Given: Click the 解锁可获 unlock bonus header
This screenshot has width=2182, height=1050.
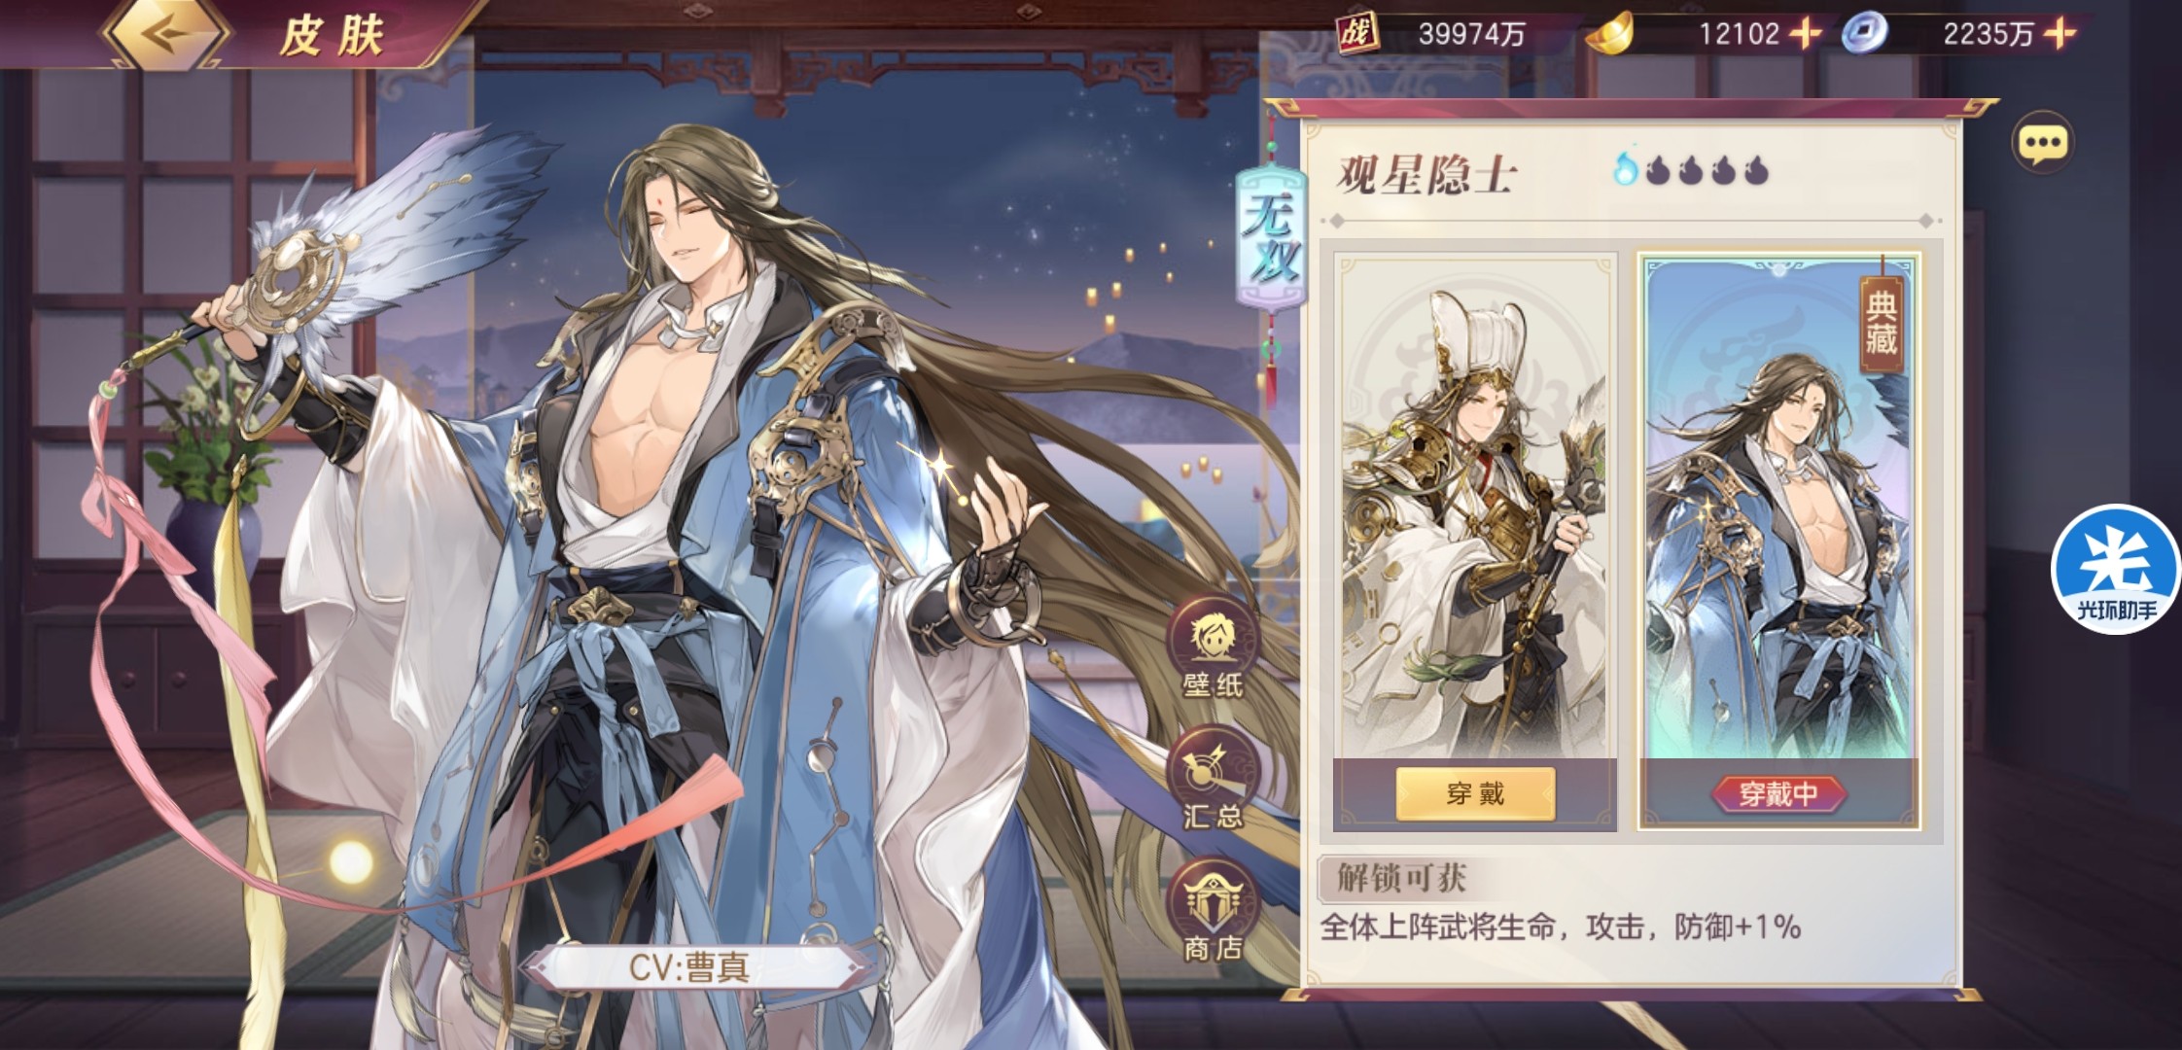Looking at the screenshot, I should click(x=1400, y=878).
